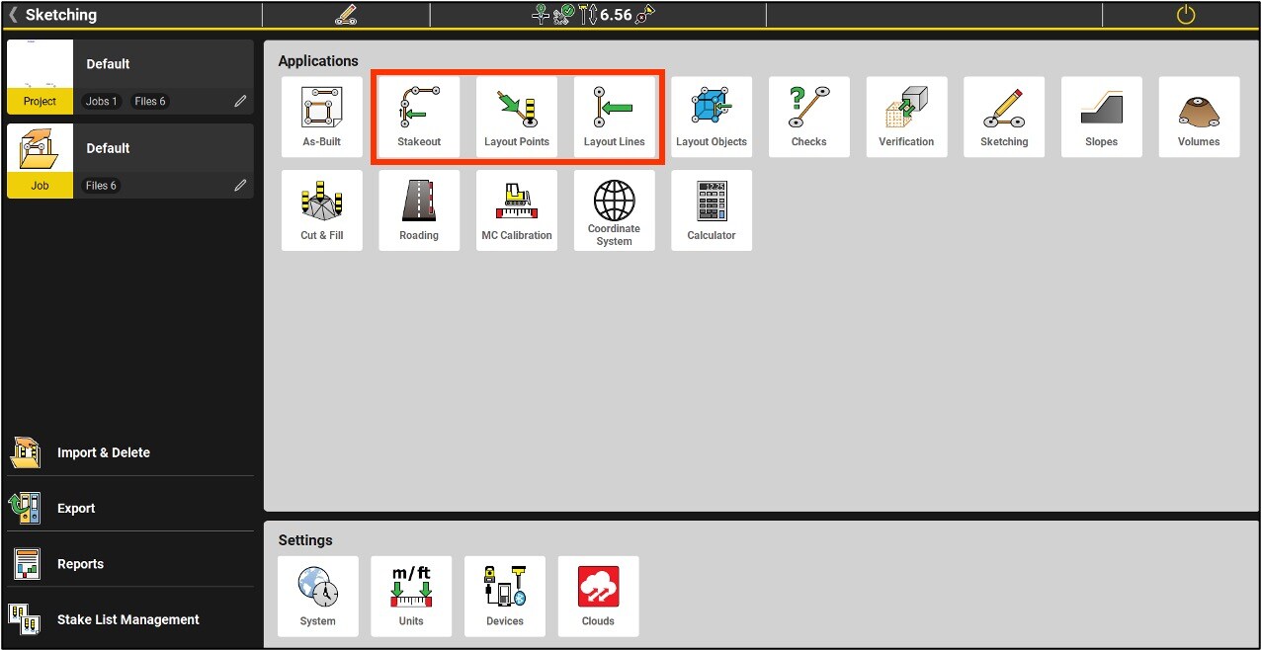Image resolution: width=1261 pixels, height=650 pixels.
Task: Open Stake List Management
Action: point(127,619)
